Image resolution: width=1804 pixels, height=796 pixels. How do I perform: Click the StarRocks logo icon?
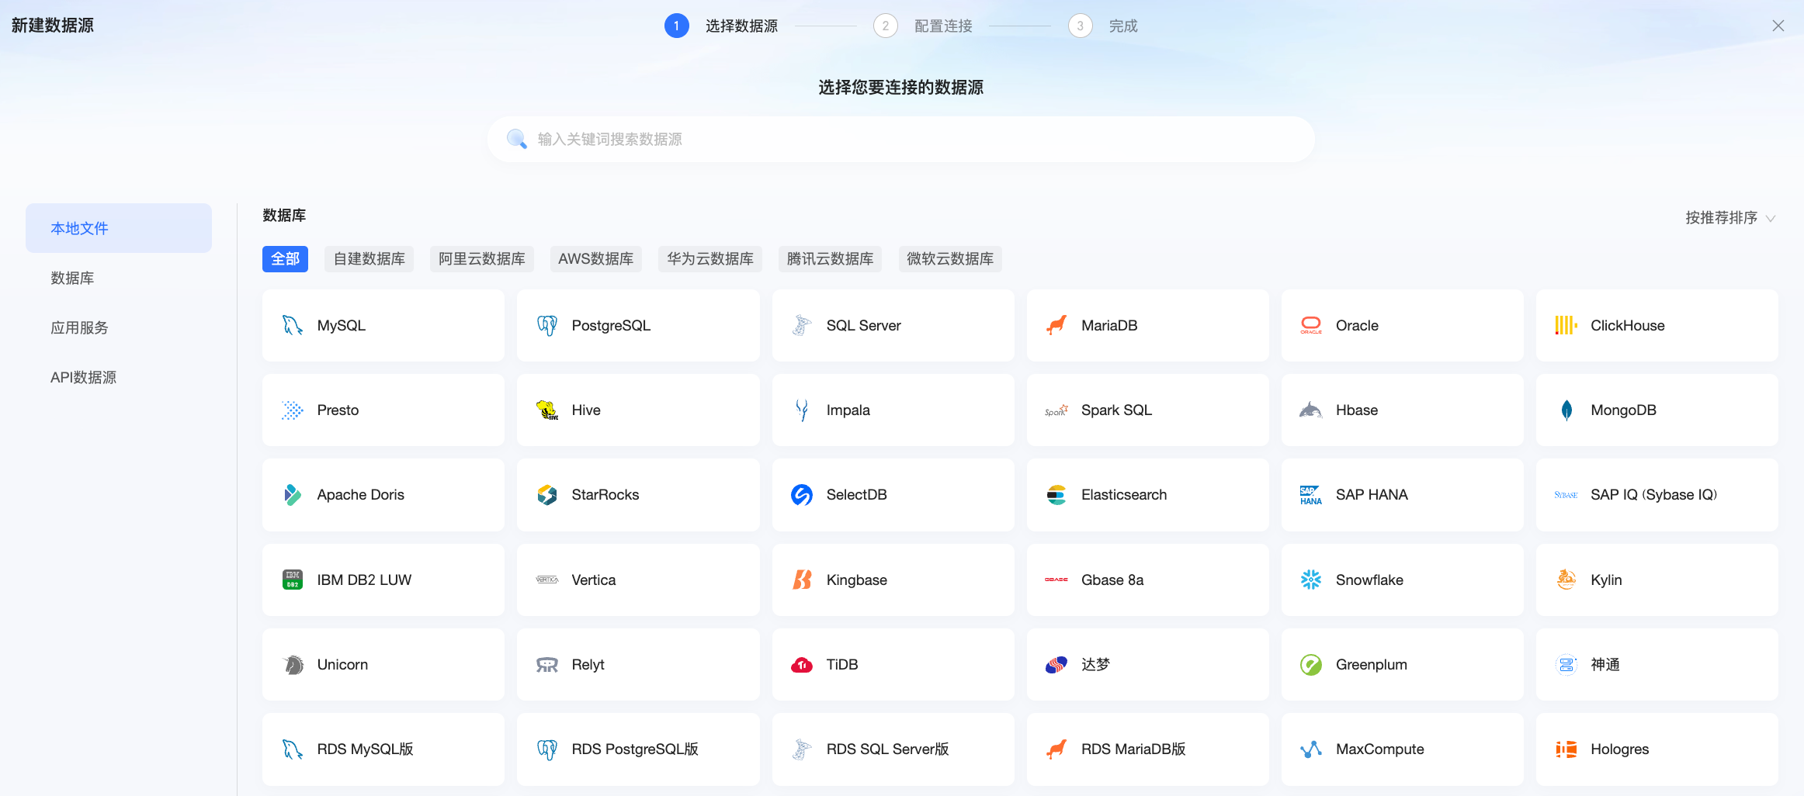click(547, 495)
